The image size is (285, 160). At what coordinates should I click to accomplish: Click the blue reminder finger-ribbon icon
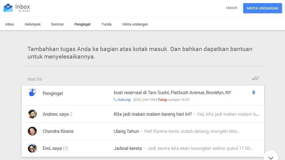[x=32, y=93]
